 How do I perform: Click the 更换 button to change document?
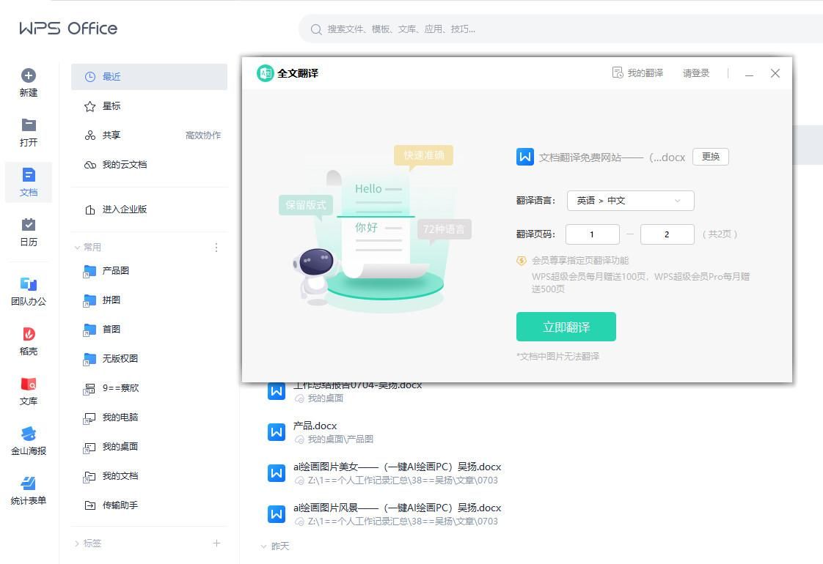(x=711, y=157)
